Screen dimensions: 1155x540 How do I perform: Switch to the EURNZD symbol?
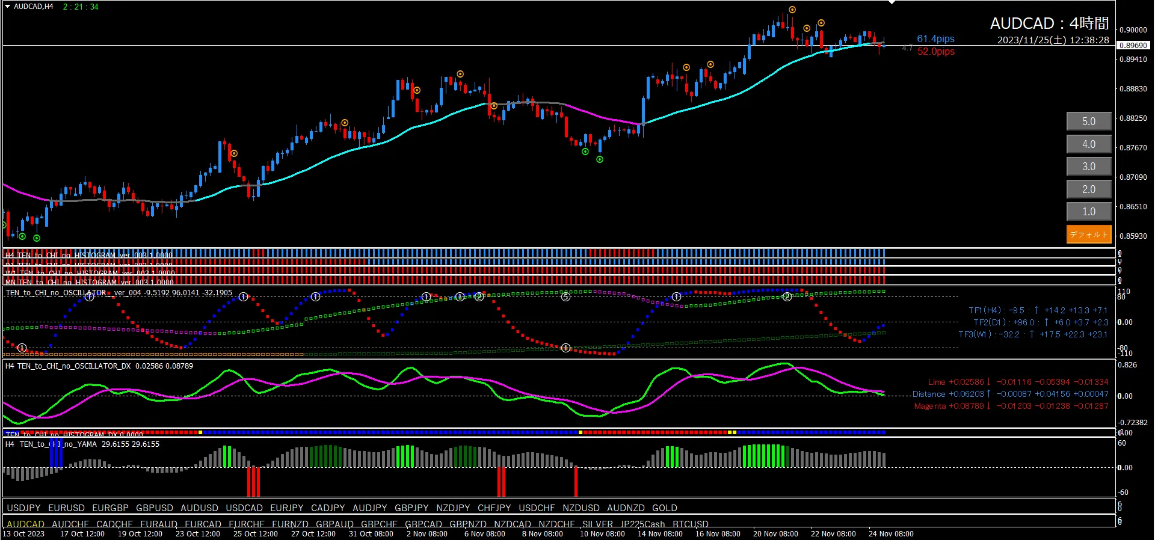coord(291,524)
